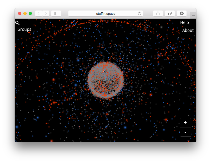Click the Earth globe in the center
The width and height of the screenshot is (211, 163).
pos(105,80)
